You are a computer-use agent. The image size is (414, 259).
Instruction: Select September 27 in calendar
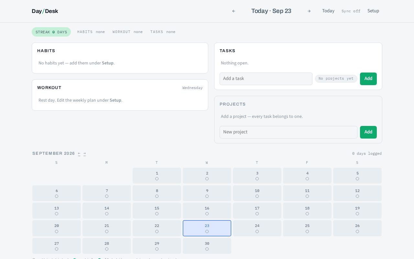(x=57, y=246)
